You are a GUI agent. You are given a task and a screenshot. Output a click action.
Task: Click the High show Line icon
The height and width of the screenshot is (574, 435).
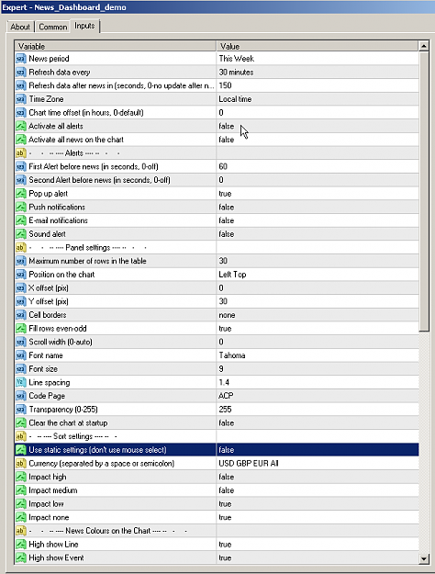click(x=21, y=545)
